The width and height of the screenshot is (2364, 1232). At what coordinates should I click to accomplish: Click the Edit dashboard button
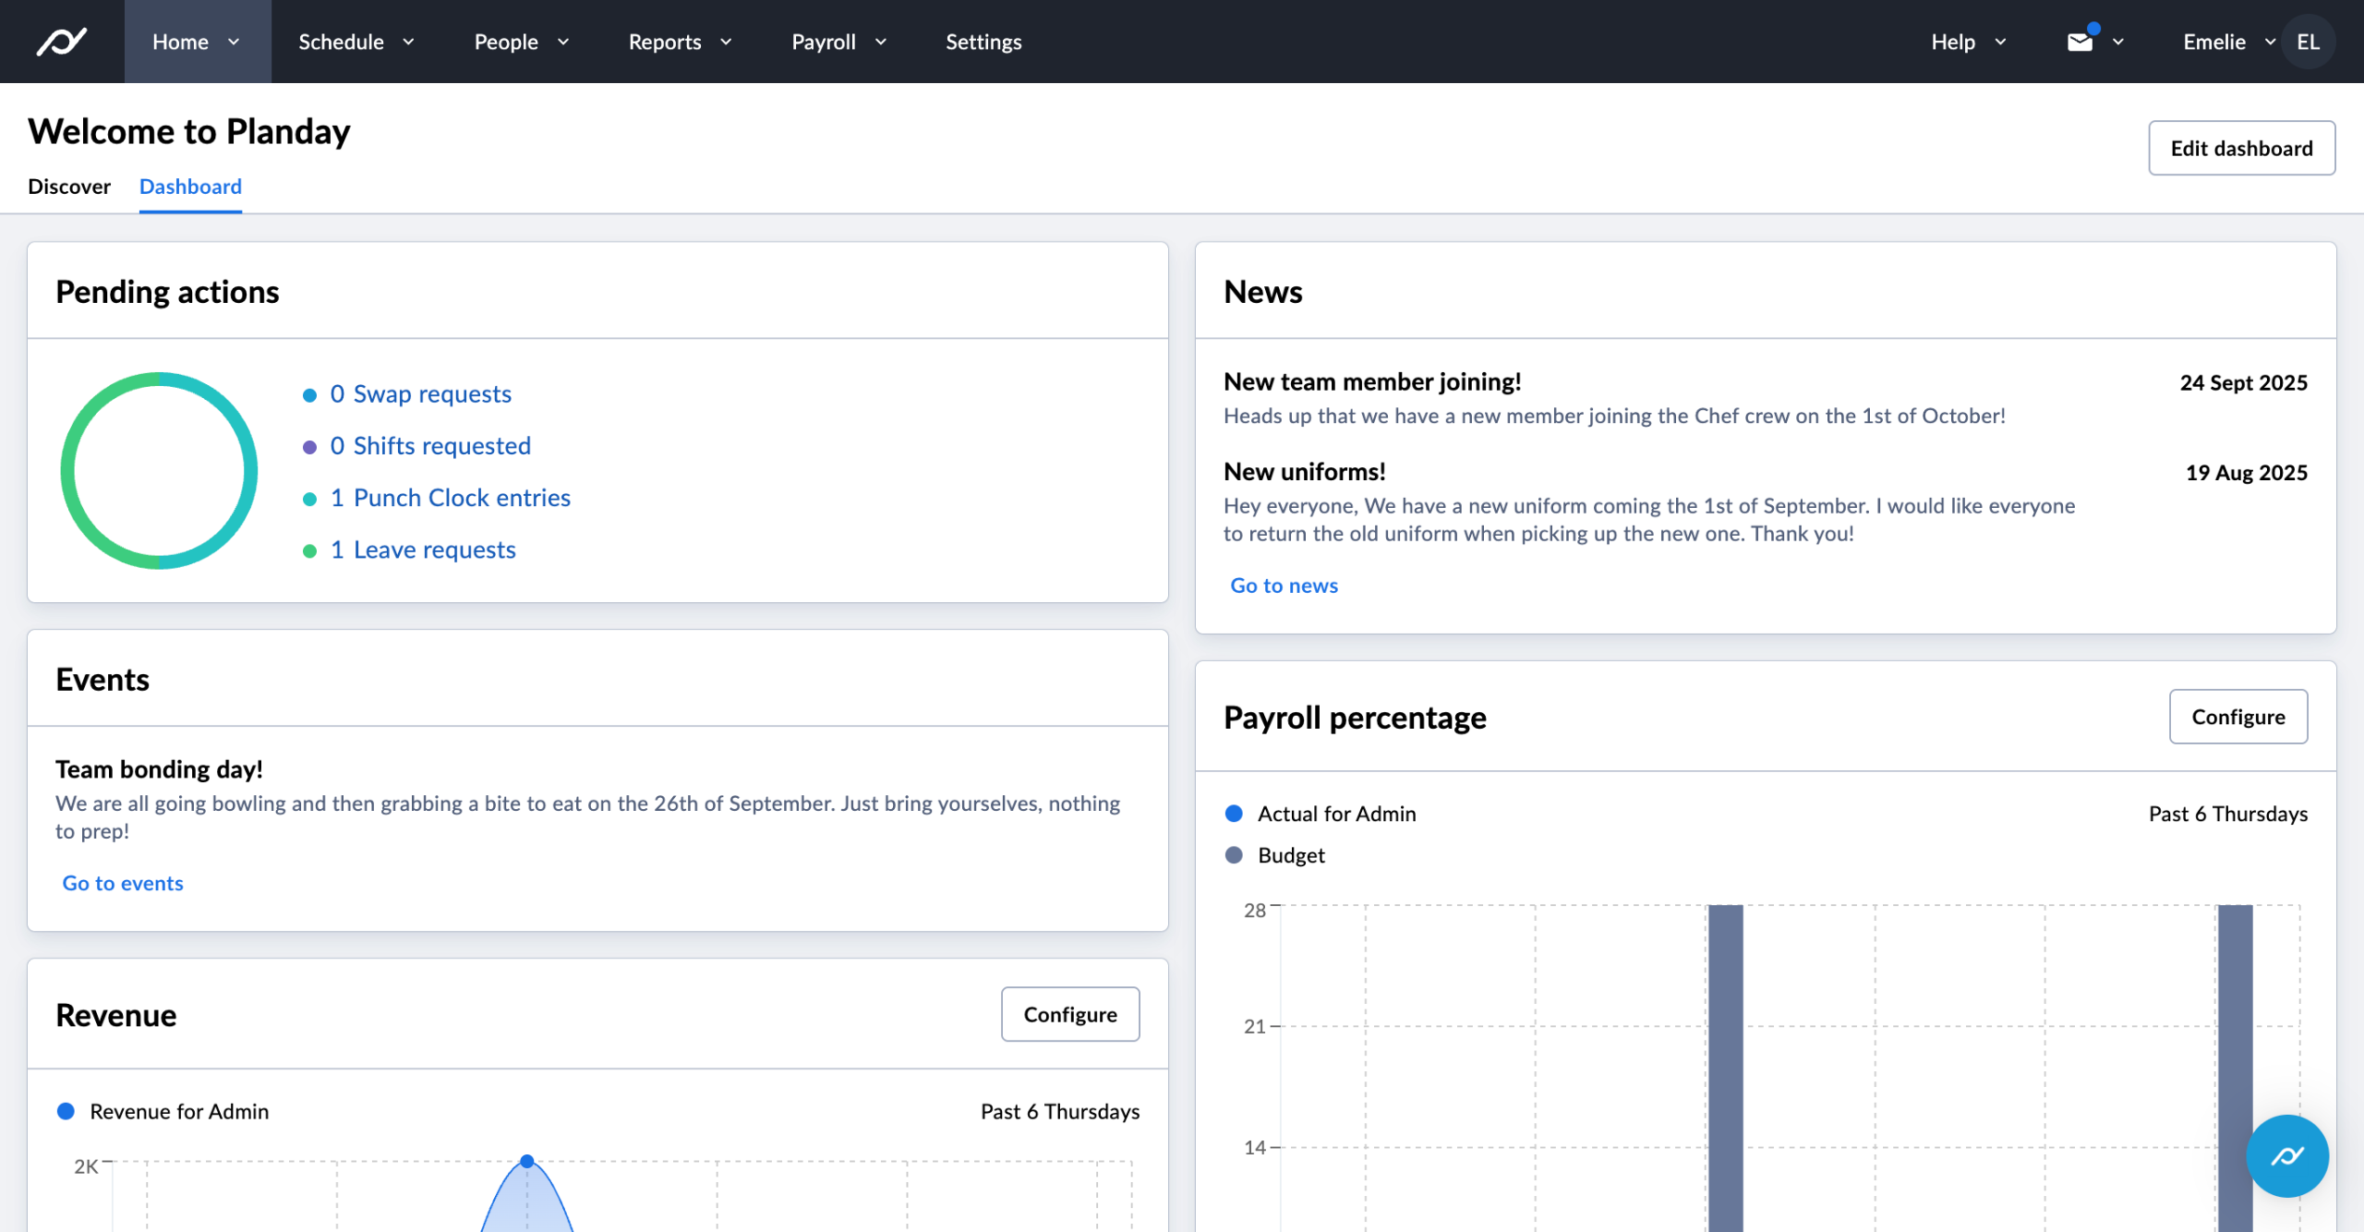pyautogui.click(x=2241, y=148)
